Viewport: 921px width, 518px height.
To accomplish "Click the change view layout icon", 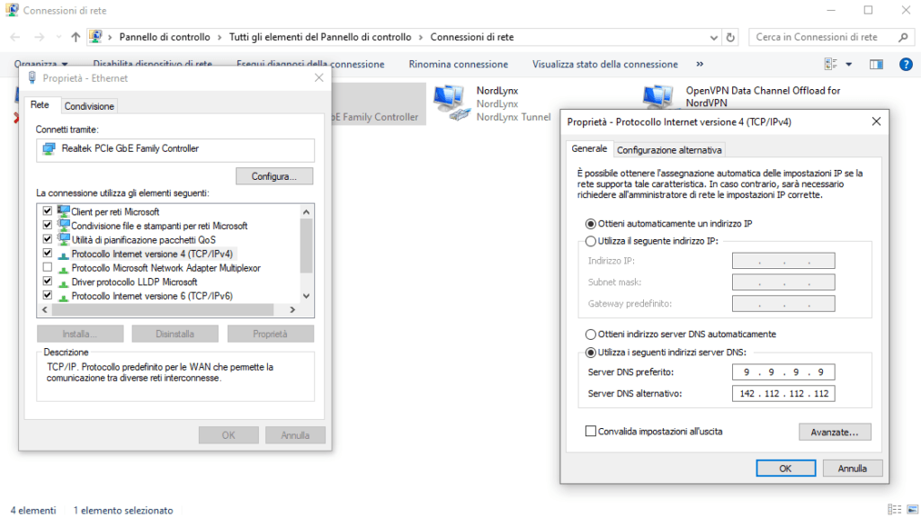I will coord(830,64).
